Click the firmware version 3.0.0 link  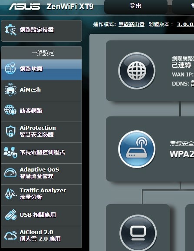pyautogui.click(x=185, y=24)
